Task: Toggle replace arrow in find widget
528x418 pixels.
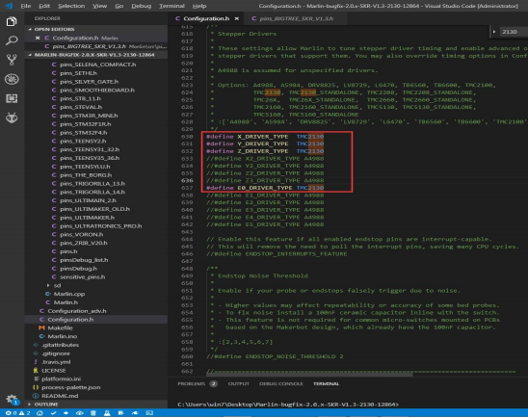Action: click(x=494, y=32)
